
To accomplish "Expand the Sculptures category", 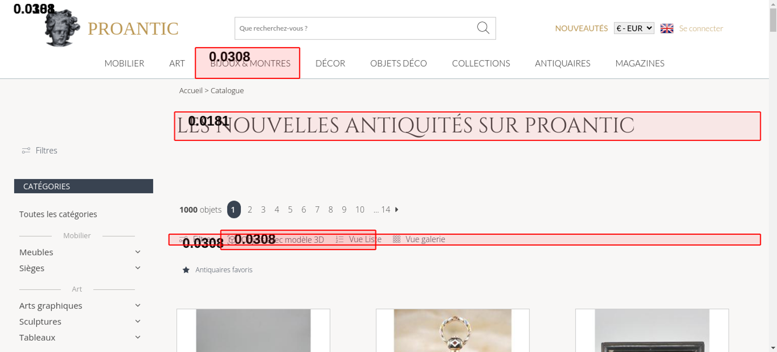I will click(138, 321).
